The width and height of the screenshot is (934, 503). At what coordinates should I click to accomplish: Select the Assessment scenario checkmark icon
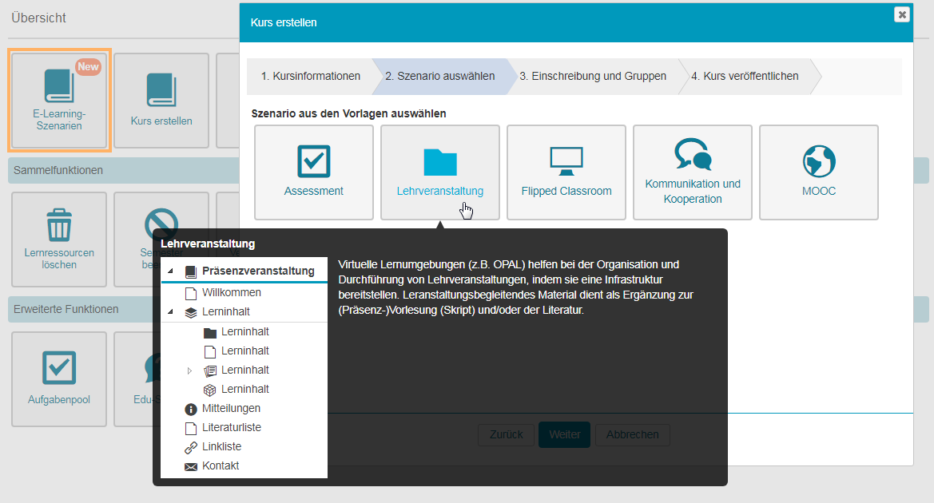coord(313,160)
